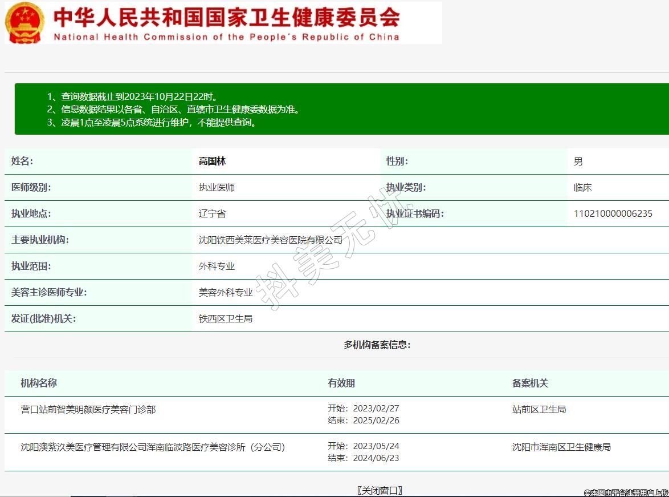Click the 执业医师 physician level value
669x497 pixels.
tap(217, 188)
